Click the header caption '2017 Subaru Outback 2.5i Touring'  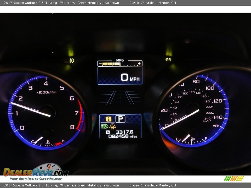click(x=31, y=3)
